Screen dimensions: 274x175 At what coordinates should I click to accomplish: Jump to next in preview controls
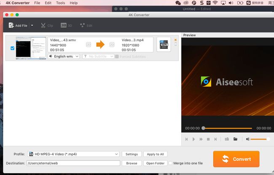[x=216, y=139]
